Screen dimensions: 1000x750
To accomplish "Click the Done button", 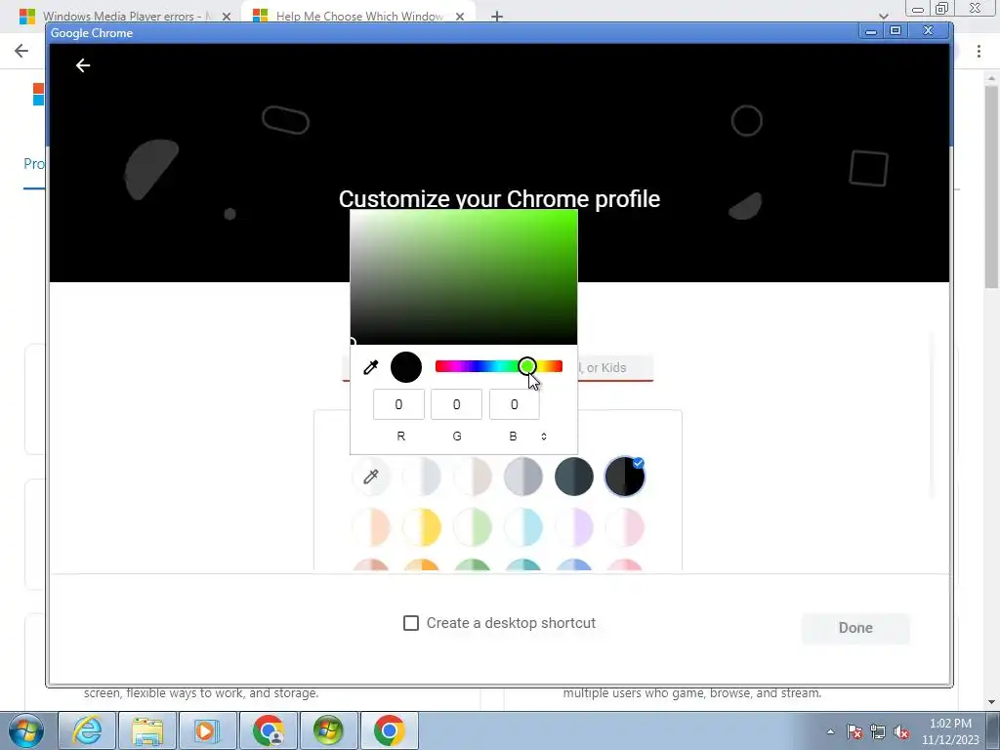I will click(855, 628).
